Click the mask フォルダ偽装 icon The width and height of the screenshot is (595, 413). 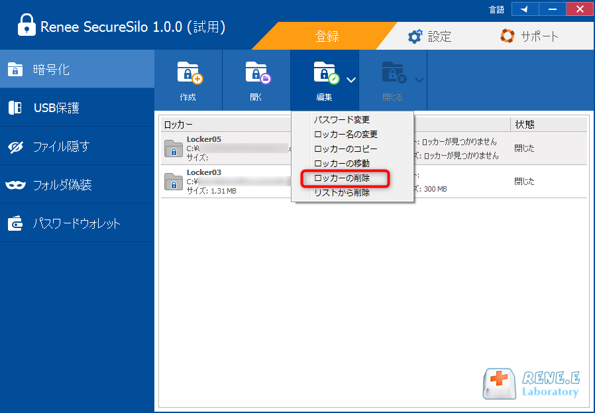click(x=15, y=185)
